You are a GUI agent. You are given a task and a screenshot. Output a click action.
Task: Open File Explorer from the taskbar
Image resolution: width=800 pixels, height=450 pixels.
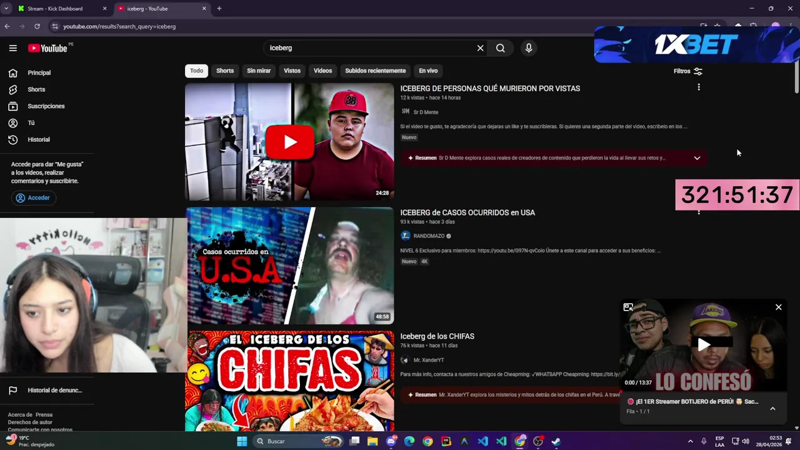pyautogui.click(x=372, y=441)
